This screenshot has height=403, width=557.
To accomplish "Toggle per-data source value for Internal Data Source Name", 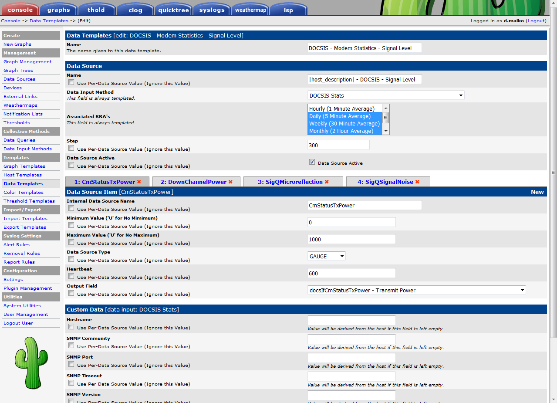I will (71, 209).
